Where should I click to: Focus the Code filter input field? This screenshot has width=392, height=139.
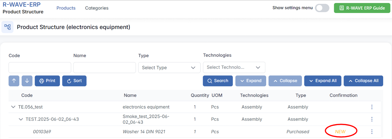pos(40,67)
